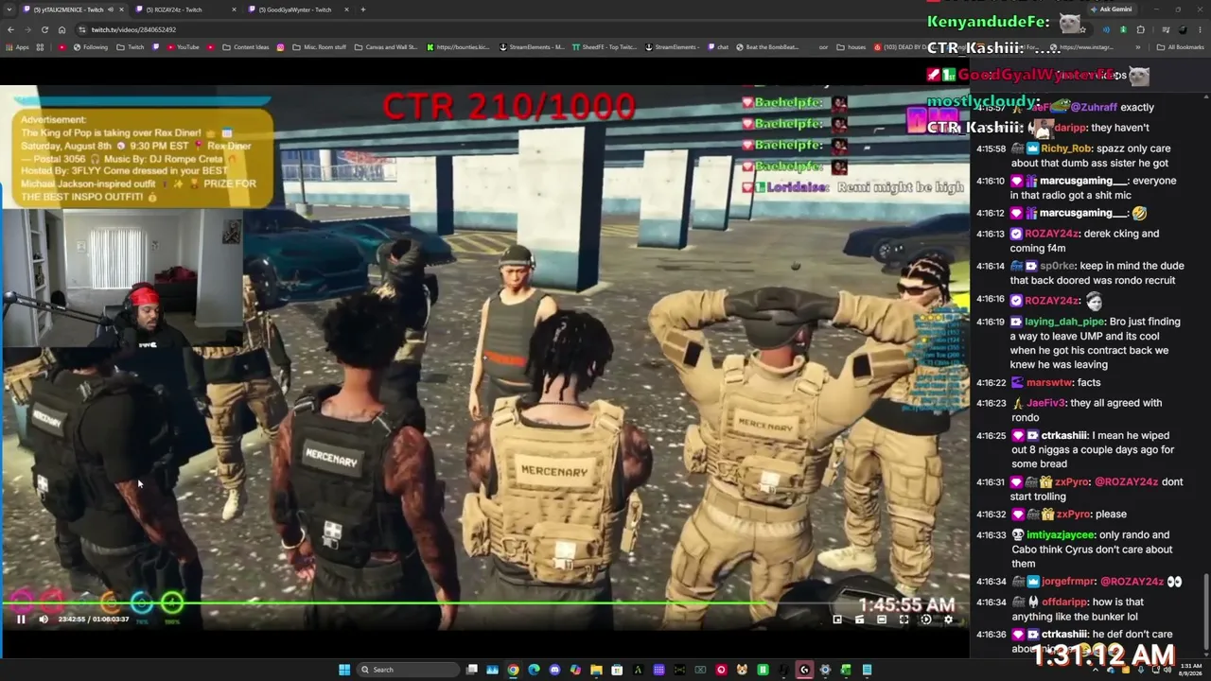Open the All Bookmarks folder
Image resolution: width=1211 pixels, height=681 pixels.
pyautogui.click(x=1181, y=46)
